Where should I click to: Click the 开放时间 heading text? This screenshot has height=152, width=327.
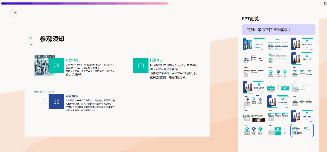pos(72,60)
